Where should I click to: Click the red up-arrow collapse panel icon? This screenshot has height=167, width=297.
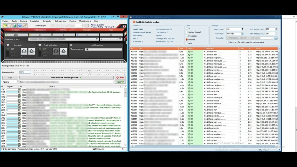124,26
